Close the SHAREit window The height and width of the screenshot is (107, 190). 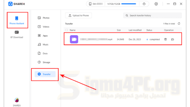(181, 4)
